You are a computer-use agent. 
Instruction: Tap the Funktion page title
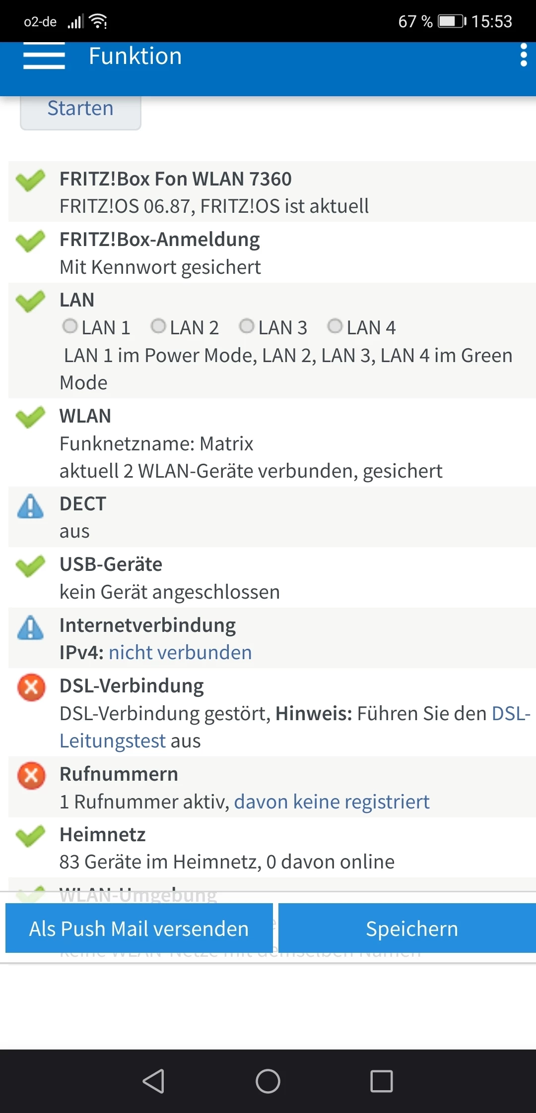coord(135,56)
